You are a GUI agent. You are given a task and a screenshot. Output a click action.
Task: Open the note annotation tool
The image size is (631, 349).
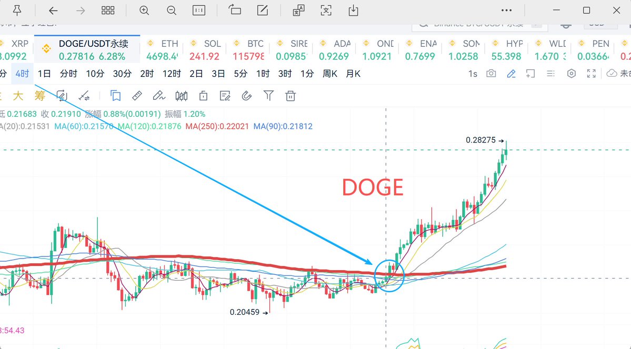[x=225, y=96]
